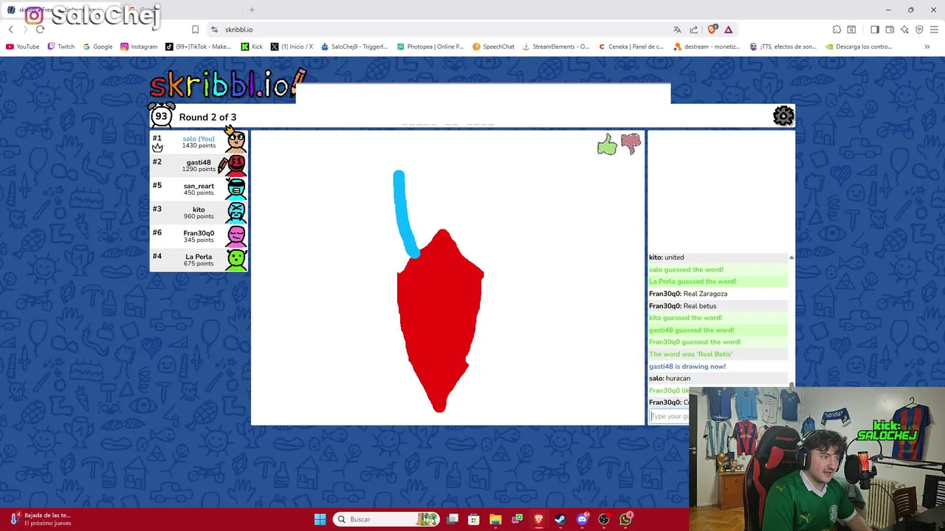
Task: Open the weather widget on taskbar
Action: click(41, 519)
